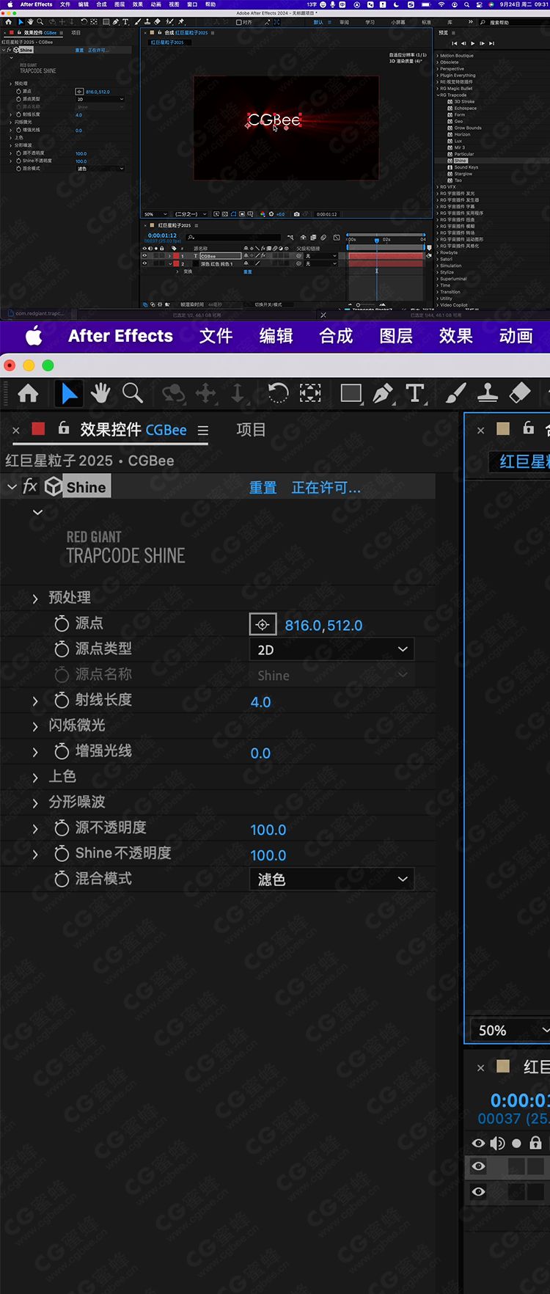Viewport: 550px width, 1294px height.
Task: Click the 重置 link in enlarged Shine header
Action: (x=263, y=487)
